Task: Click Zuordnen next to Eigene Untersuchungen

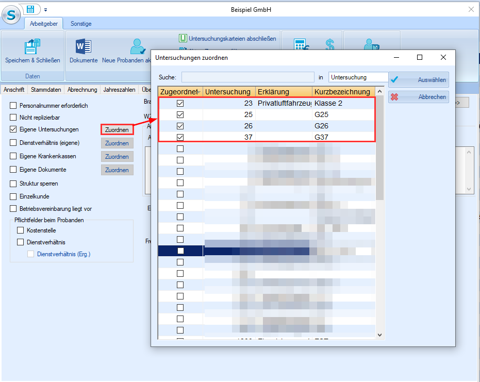Action: (117, 130)
